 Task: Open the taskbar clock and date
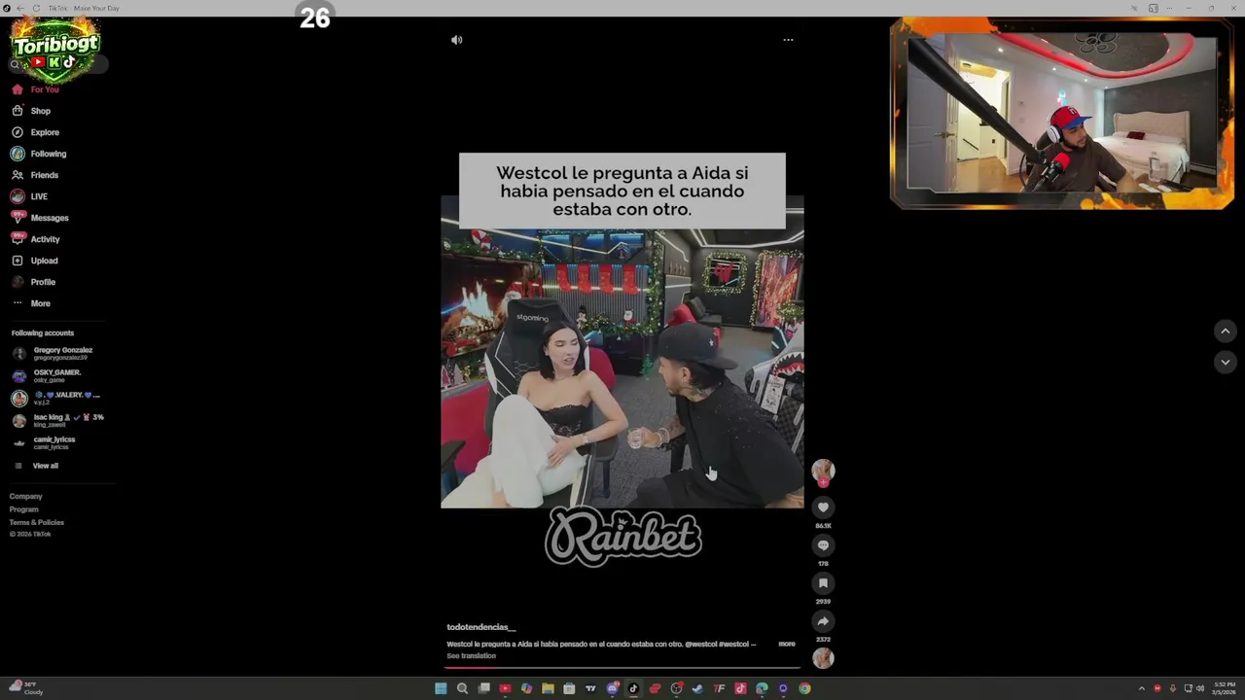(x=1224, y=688)
